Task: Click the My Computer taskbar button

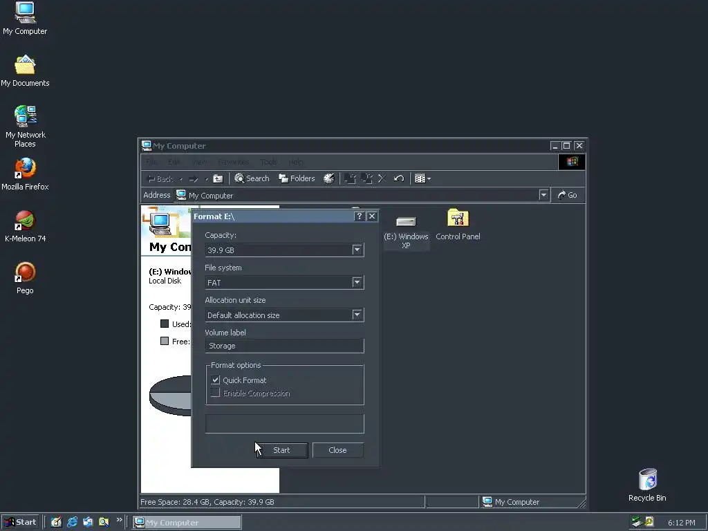Action: pyautogui.click(x=187, y=523)
